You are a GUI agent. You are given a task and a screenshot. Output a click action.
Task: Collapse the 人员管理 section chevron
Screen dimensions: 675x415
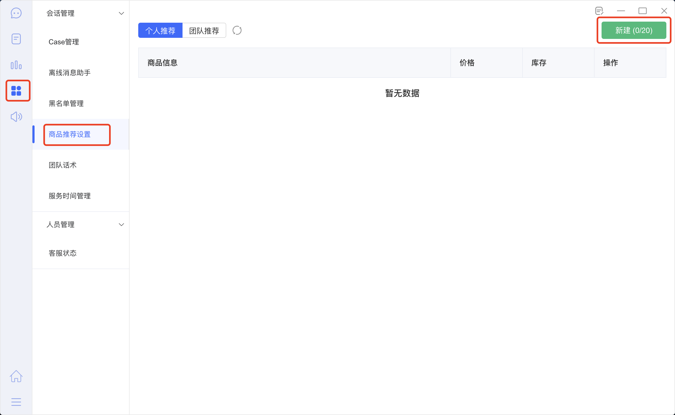(x=121, y=225)
